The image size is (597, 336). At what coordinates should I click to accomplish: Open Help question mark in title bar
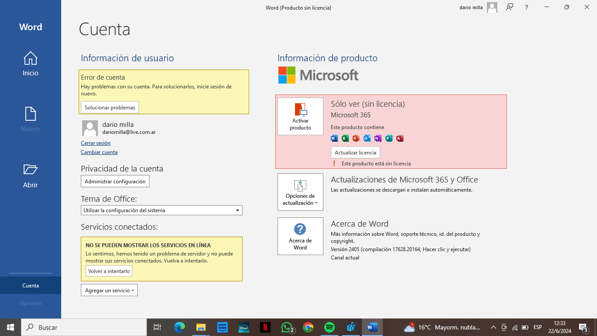(527, 7)
